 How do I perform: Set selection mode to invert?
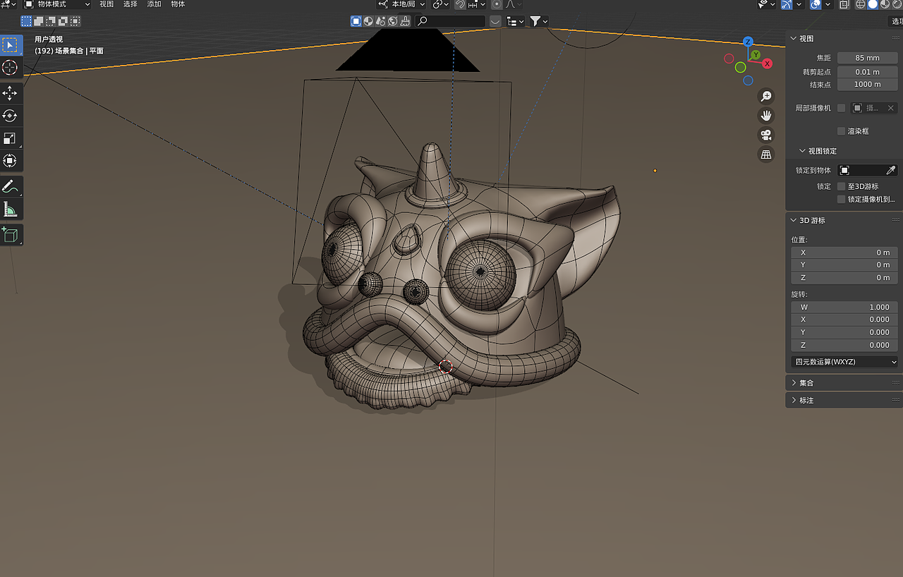(62, 22)
